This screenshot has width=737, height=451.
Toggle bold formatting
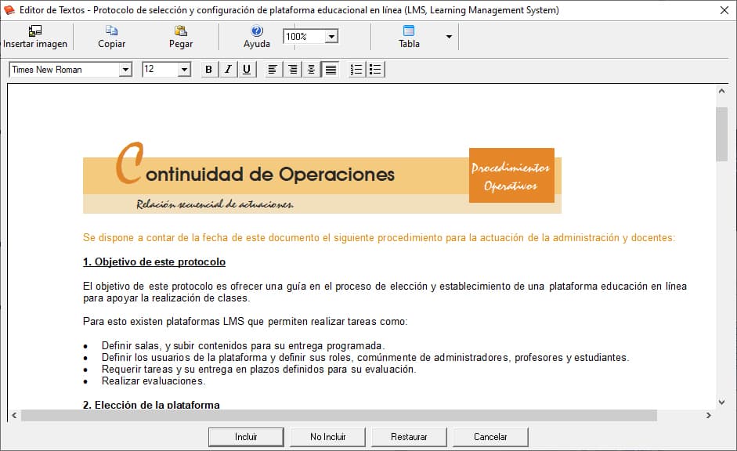click(208, 70)
